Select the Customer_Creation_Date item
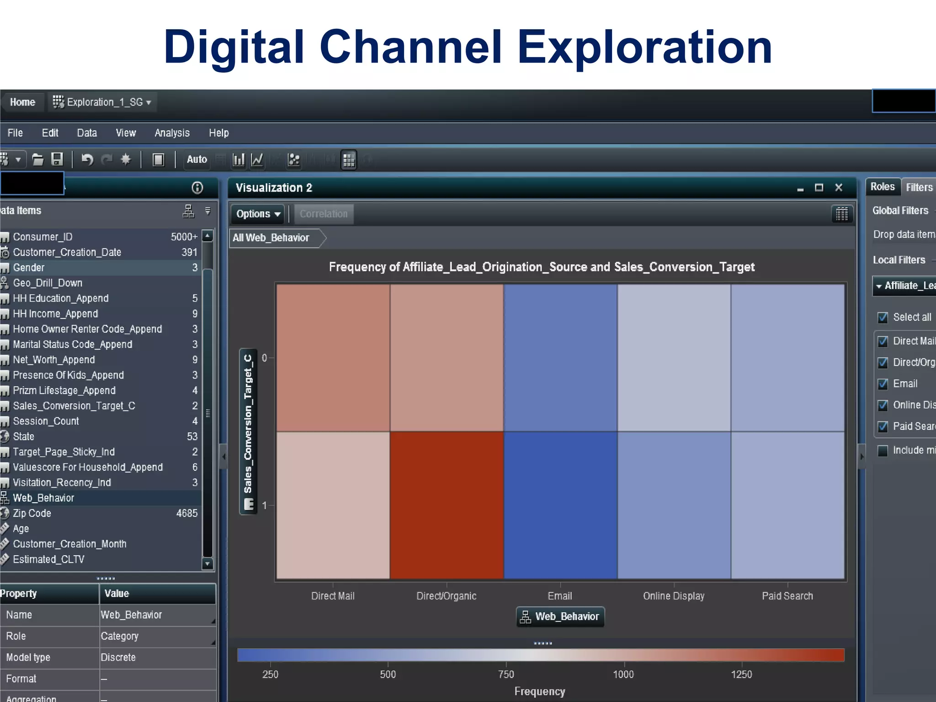 tap(101, 252)
